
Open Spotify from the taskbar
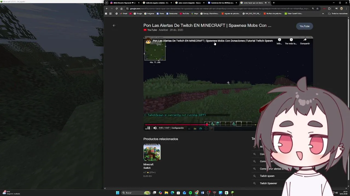coord(190,193)
